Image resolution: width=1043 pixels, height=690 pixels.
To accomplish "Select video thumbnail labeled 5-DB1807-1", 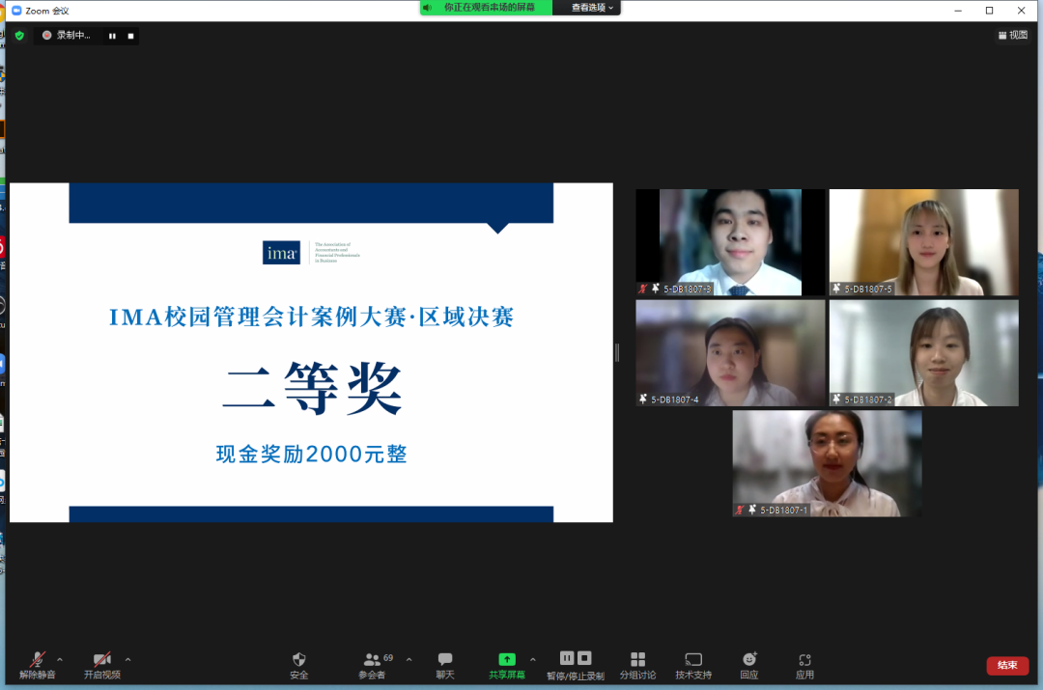I will (x=827, y=463).
